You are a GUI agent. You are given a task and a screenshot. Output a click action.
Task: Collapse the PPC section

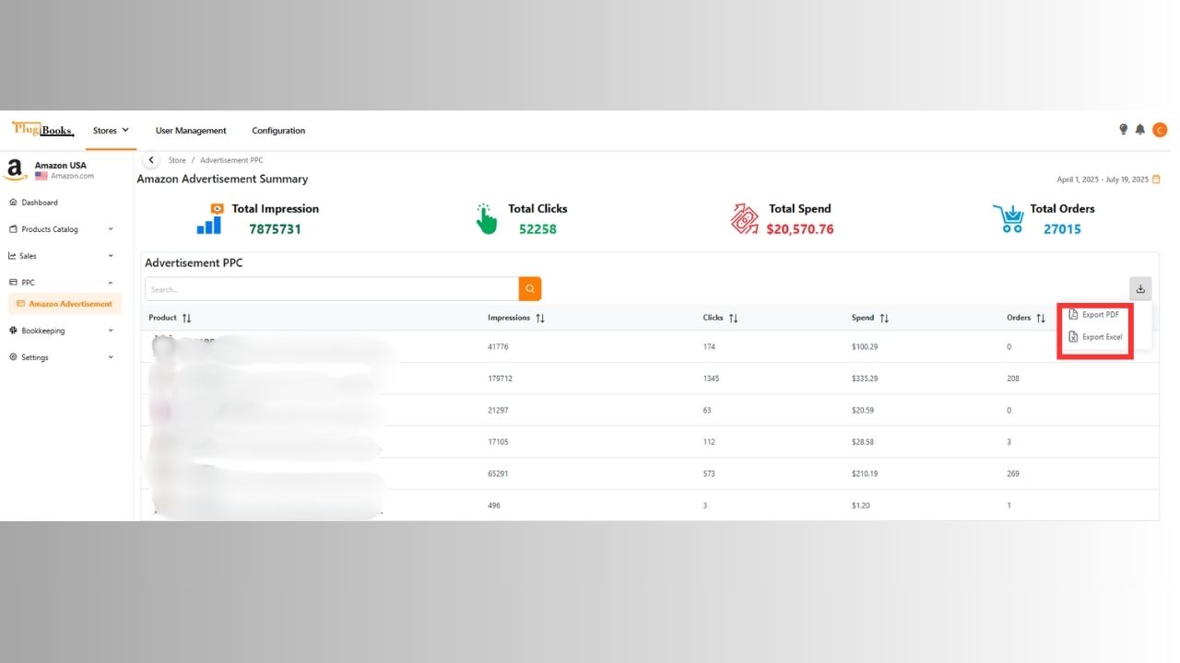click(32, 282)
